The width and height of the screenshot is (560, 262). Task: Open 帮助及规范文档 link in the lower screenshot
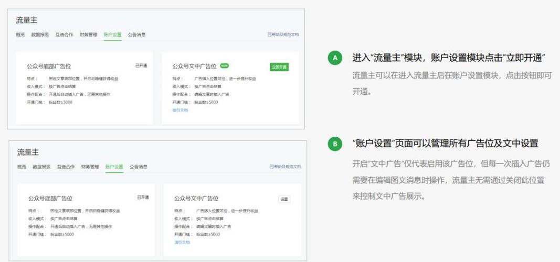[286, 167]
